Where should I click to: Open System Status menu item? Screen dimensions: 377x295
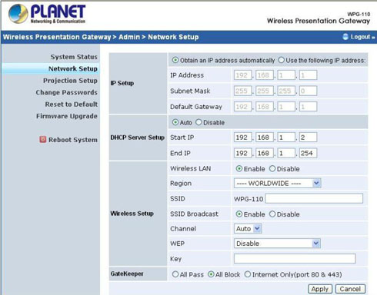click(74, 57)
